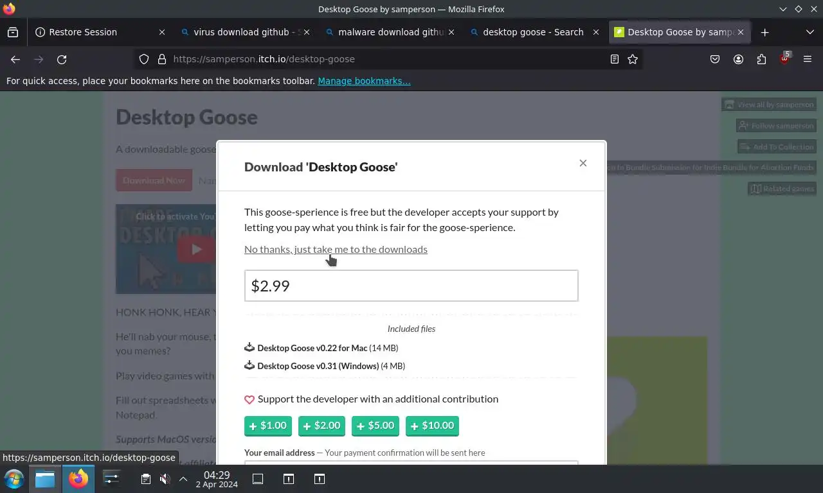Click View all by samperson button
The image size is (823, 493).
pyautogui.click(x=769, y=105)
